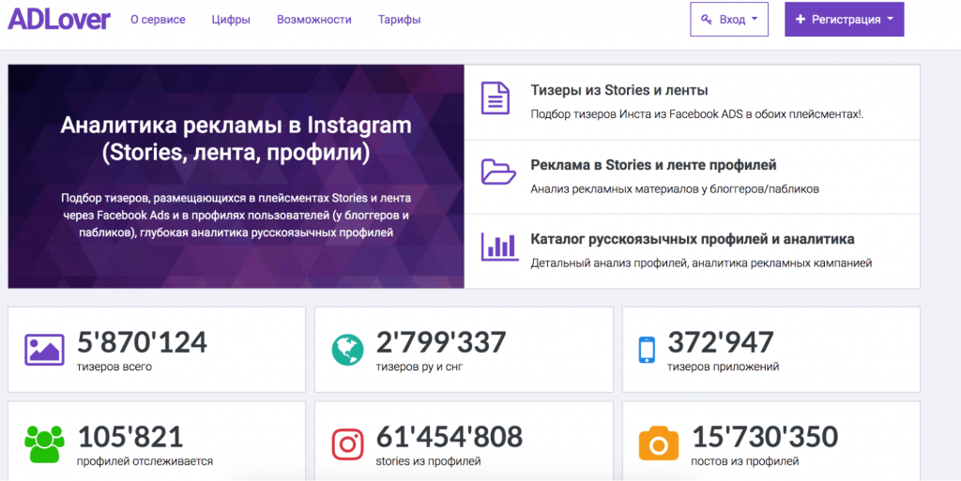This screenshot has width=961, height=481.
Task: Open Каталог русскоязычных профилей и аналитика
Action: 693,239
